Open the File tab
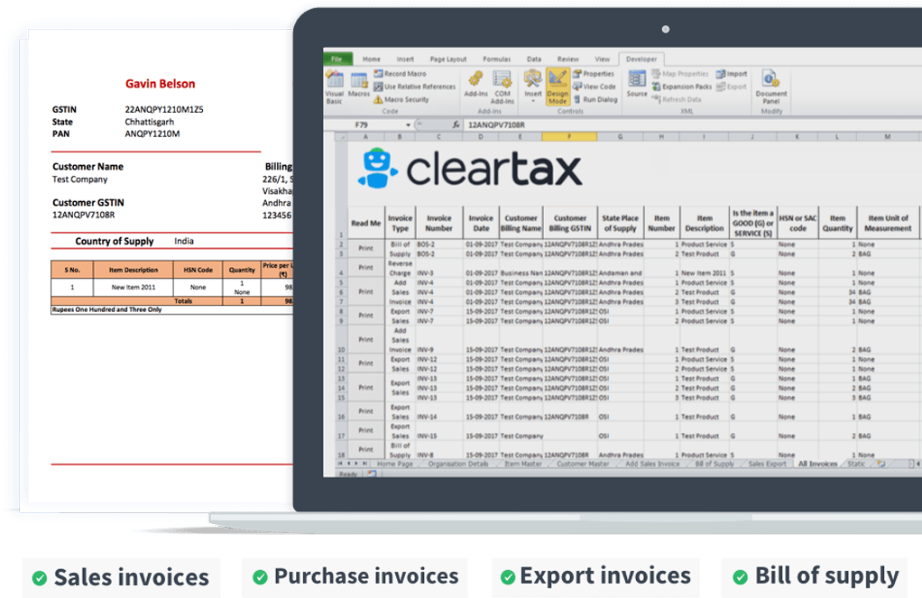Viewport: 922px width, 598px height. tap(337, 59)
